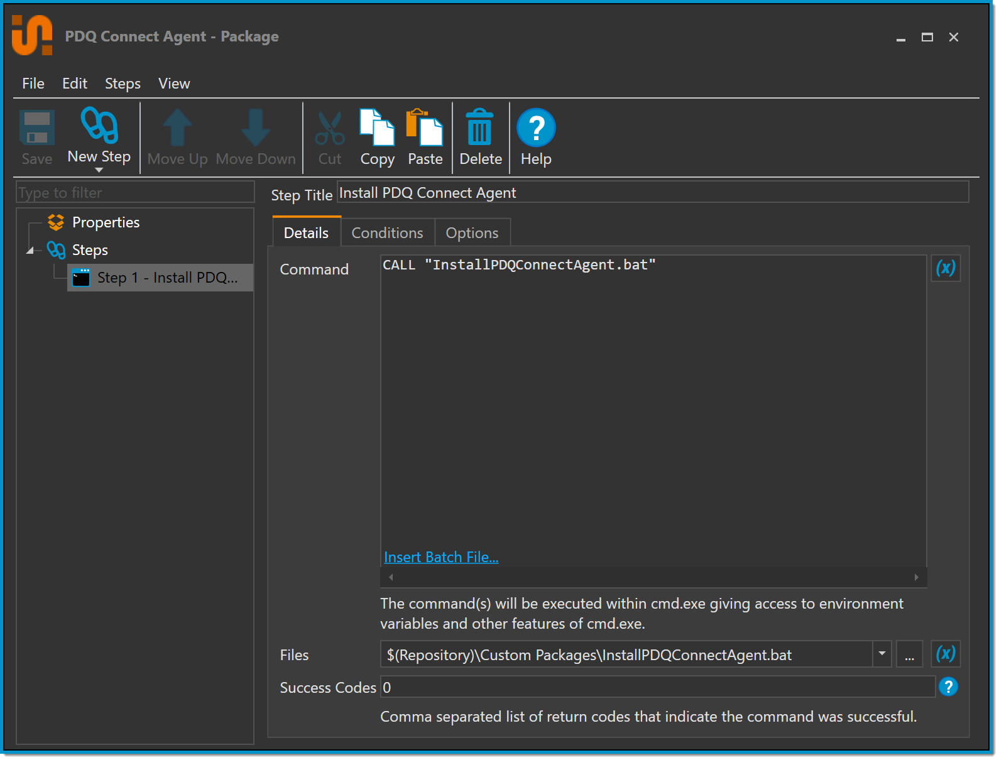Image resolution: width=999 pixels, height=760 pixels.
Task: Click the Type to filter field
Action: [x=135, y=192]
